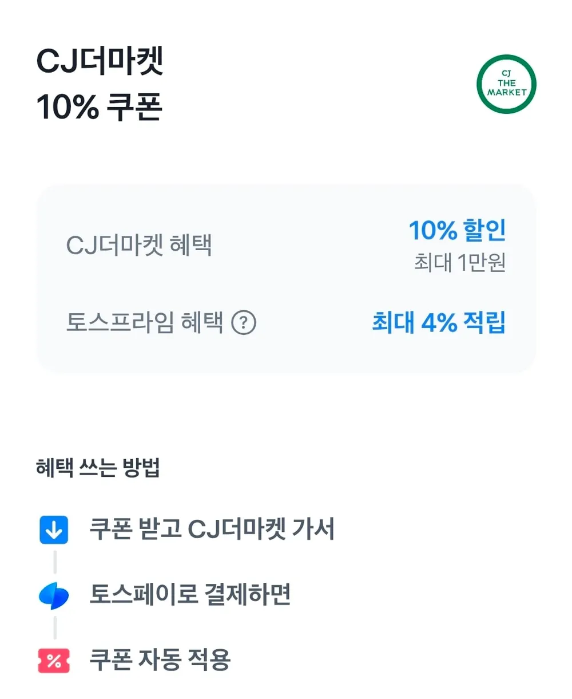Tap the 10% 할인 benefit text
572x699 pixels.
click(458, 230)
